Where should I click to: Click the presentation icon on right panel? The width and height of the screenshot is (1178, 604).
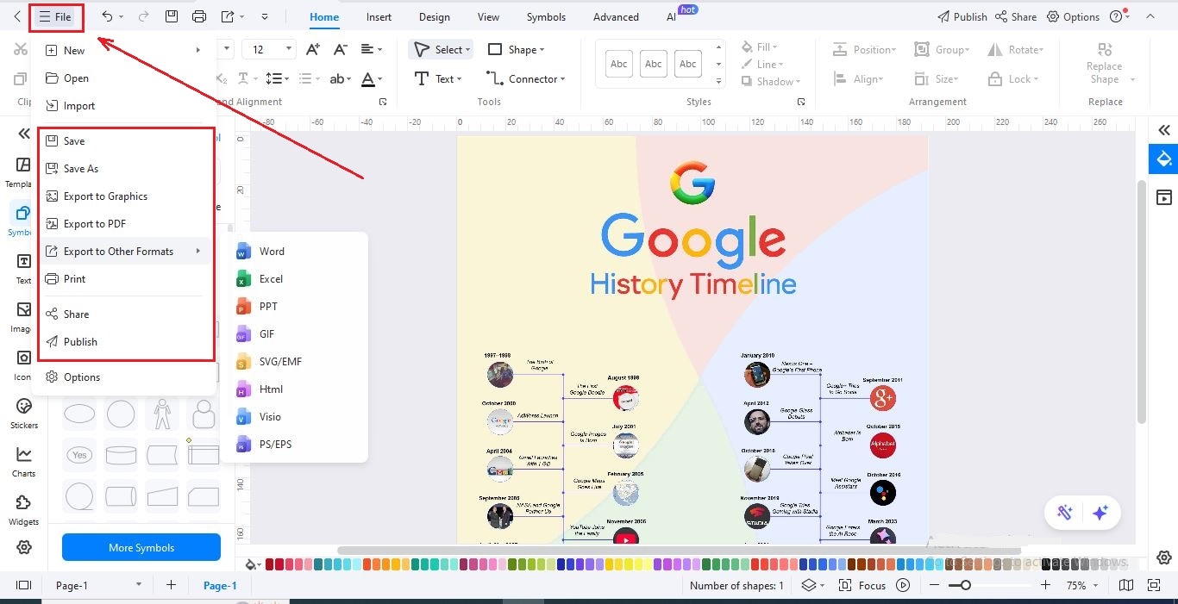1164,197
